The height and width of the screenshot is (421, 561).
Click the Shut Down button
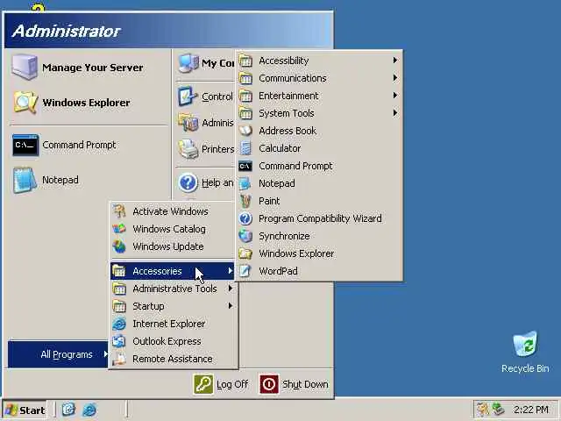tap(295, 384)
